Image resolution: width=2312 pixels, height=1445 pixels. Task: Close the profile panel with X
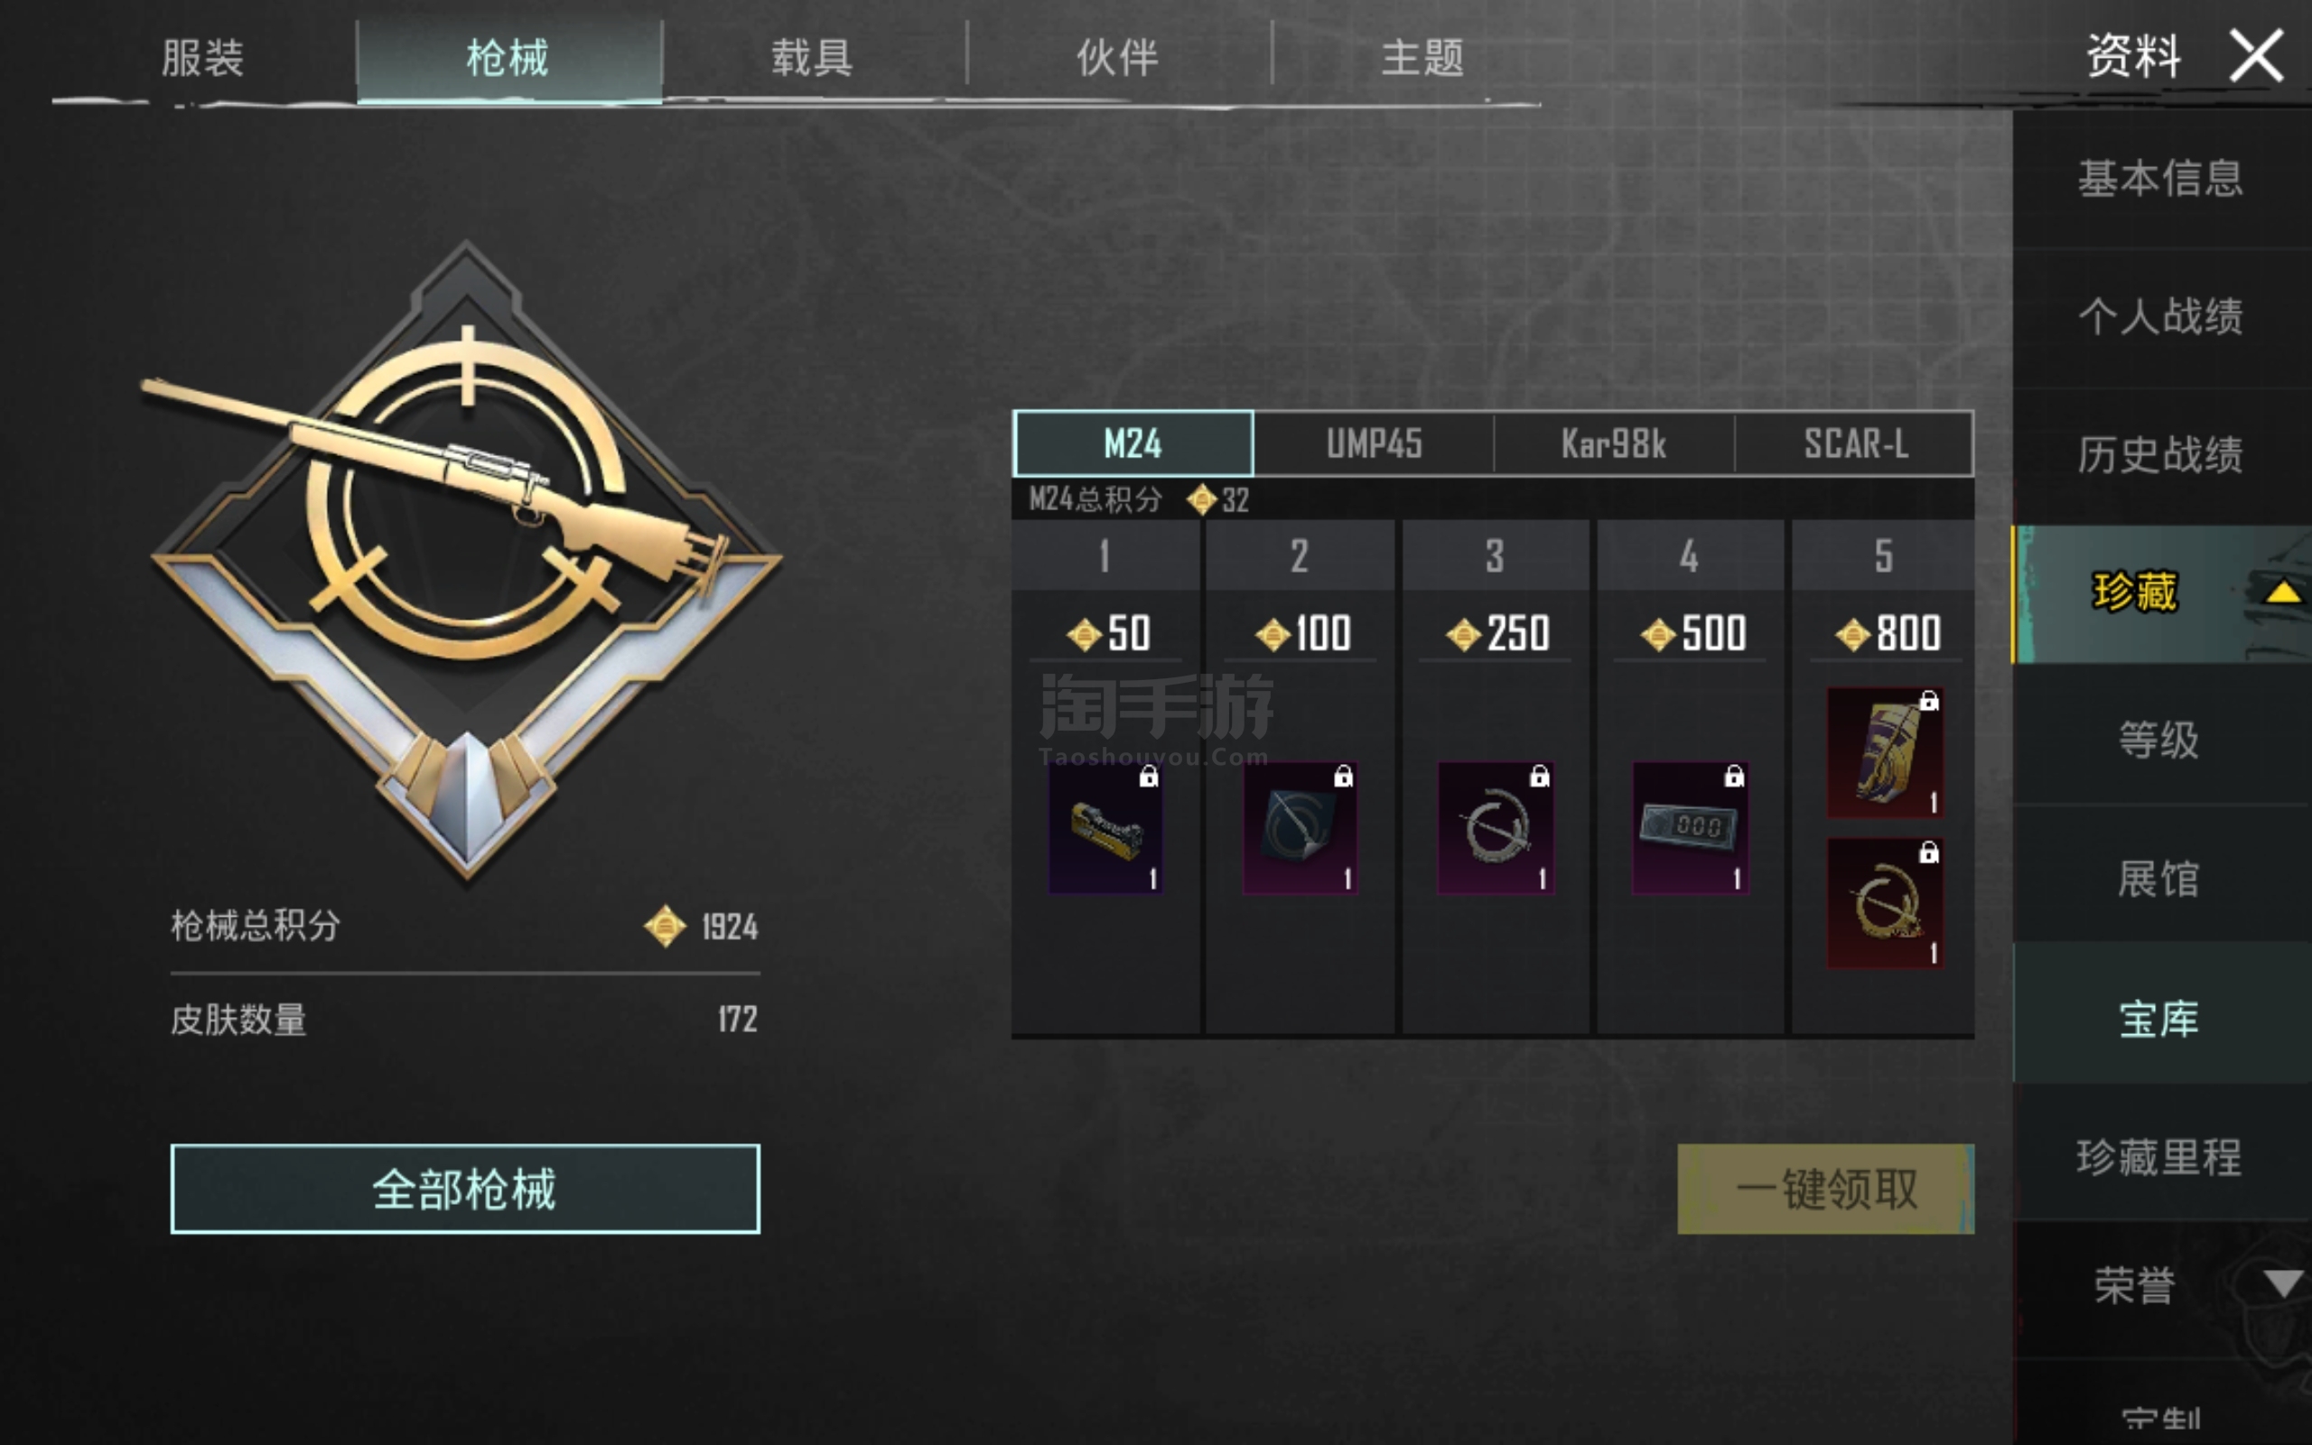click(2257, 56)
